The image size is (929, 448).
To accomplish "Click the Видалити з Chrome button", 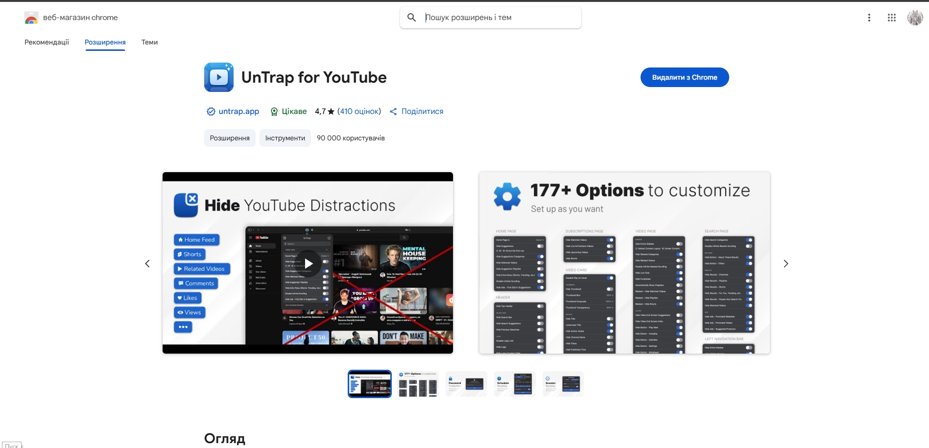I will click(x=685, y=77).
